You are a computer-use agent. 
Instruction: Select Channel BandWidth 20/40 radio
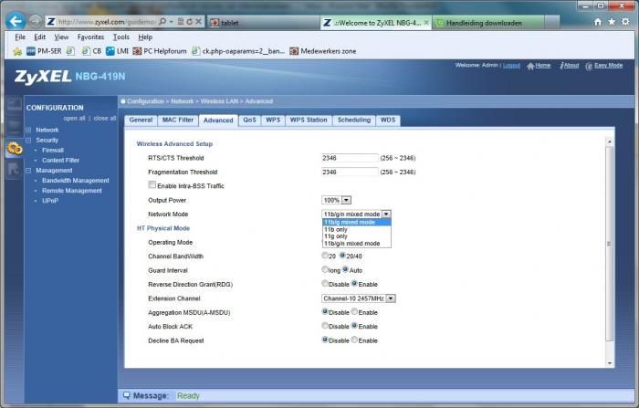(x=342, y=256)
